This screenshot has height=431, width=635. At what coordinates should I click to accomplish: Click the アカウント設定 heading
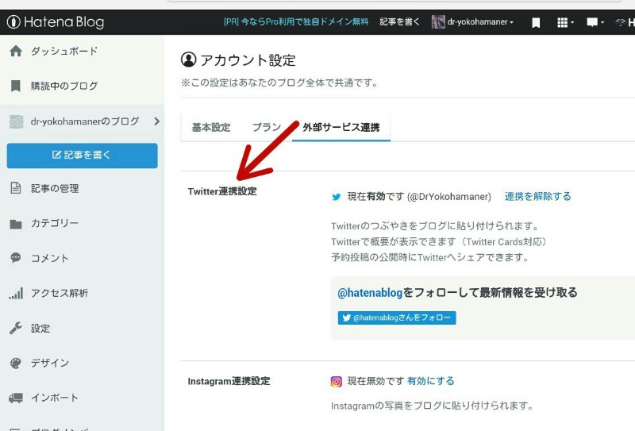coord(248,60)
